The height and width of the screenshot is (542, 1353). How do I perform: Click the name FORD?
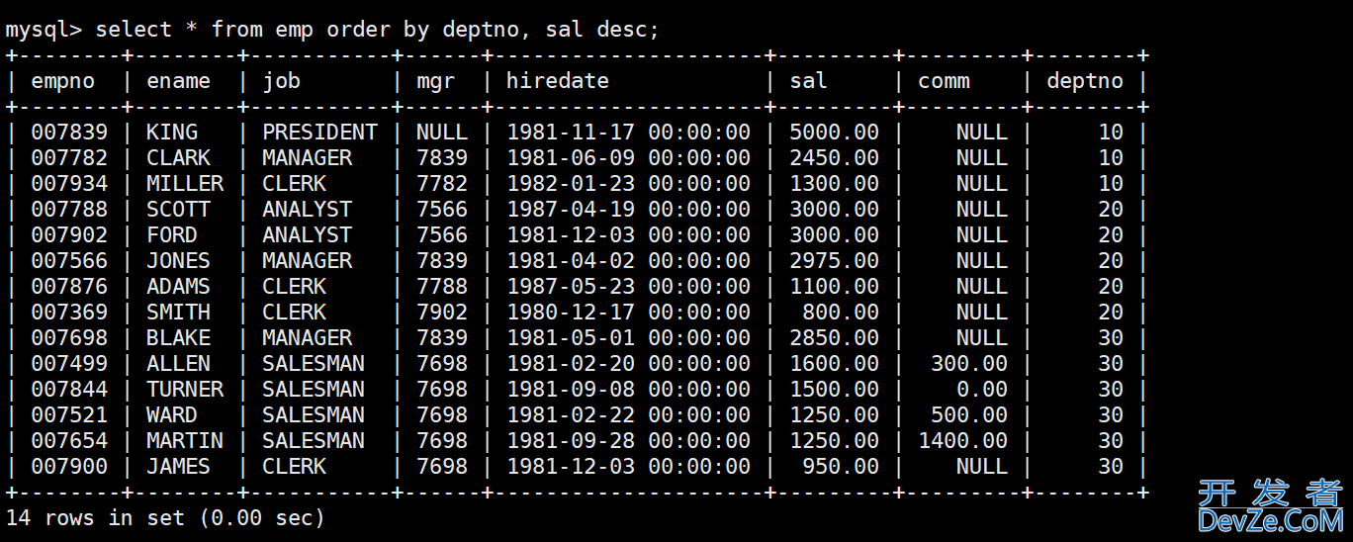point(172,234)
